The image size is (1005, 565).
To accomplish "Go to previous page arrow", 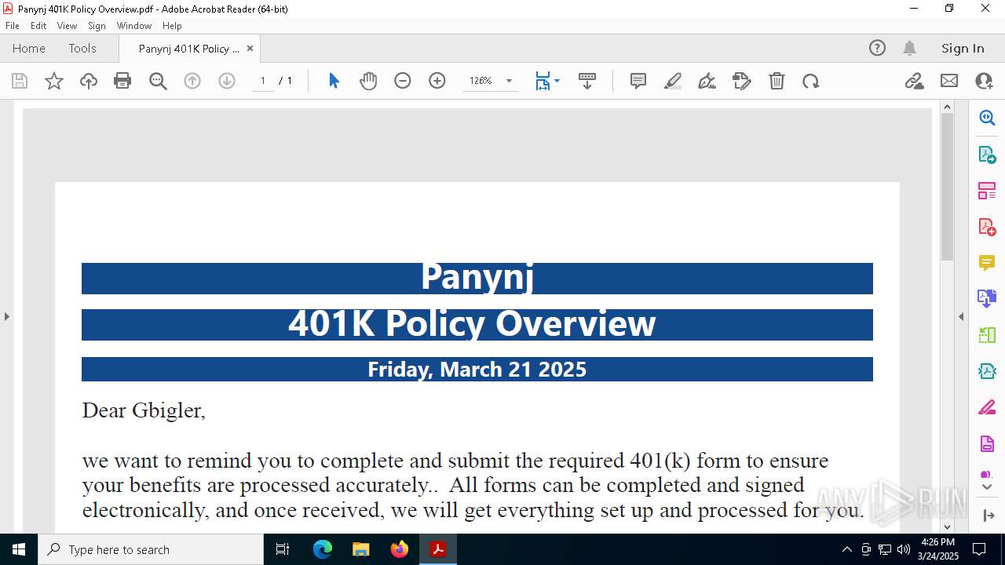I will (192, 81).
